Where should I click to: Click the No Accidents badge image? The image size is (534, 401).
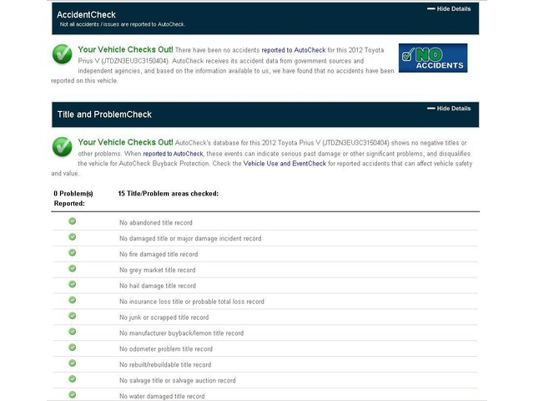tap(433, 58)
